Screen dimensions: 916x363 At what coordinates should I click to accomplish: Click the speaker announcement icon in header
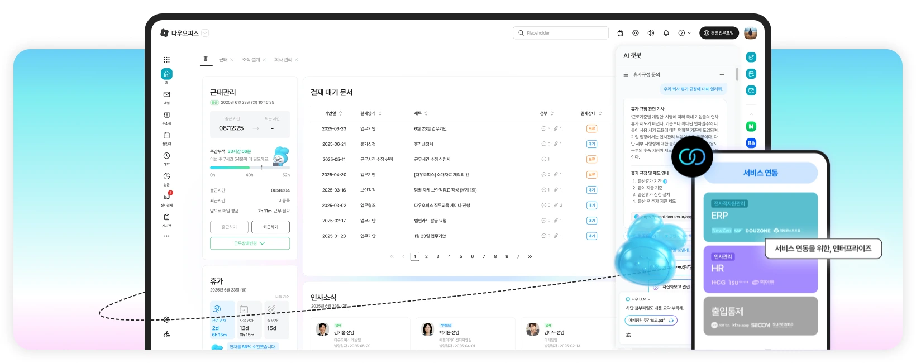[651, 33]
